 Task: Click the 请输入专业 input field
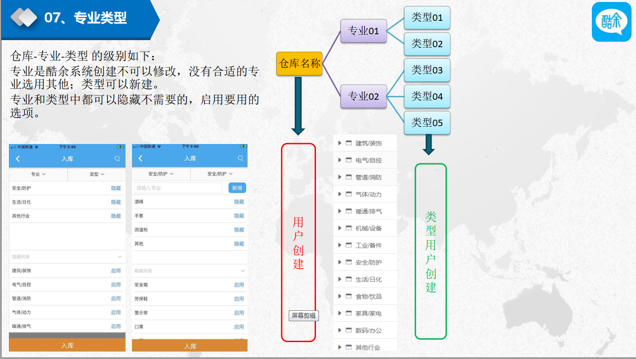[178, 188]
